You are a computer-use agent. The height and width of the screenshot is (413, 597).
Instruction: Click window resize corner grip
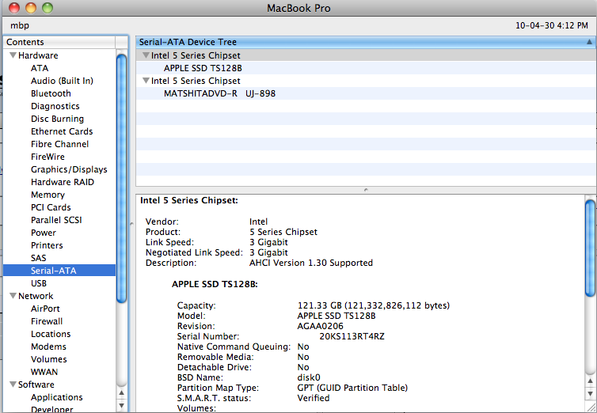coord(591,407)
